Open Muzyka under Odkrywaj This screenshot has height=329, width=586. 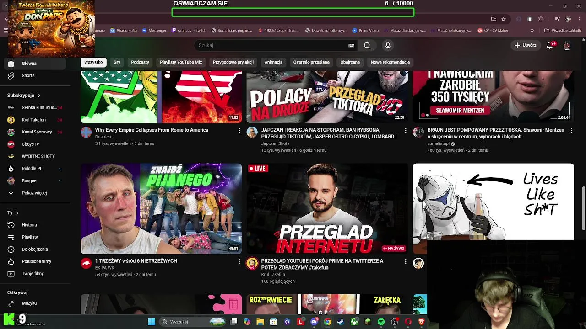(34, 303)
